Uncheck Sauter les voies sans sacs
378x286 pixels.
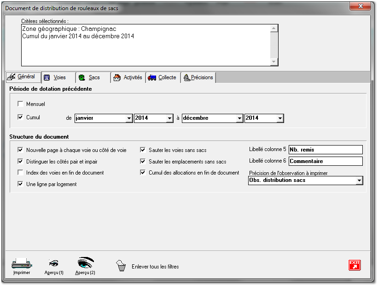tap(143, 149)
